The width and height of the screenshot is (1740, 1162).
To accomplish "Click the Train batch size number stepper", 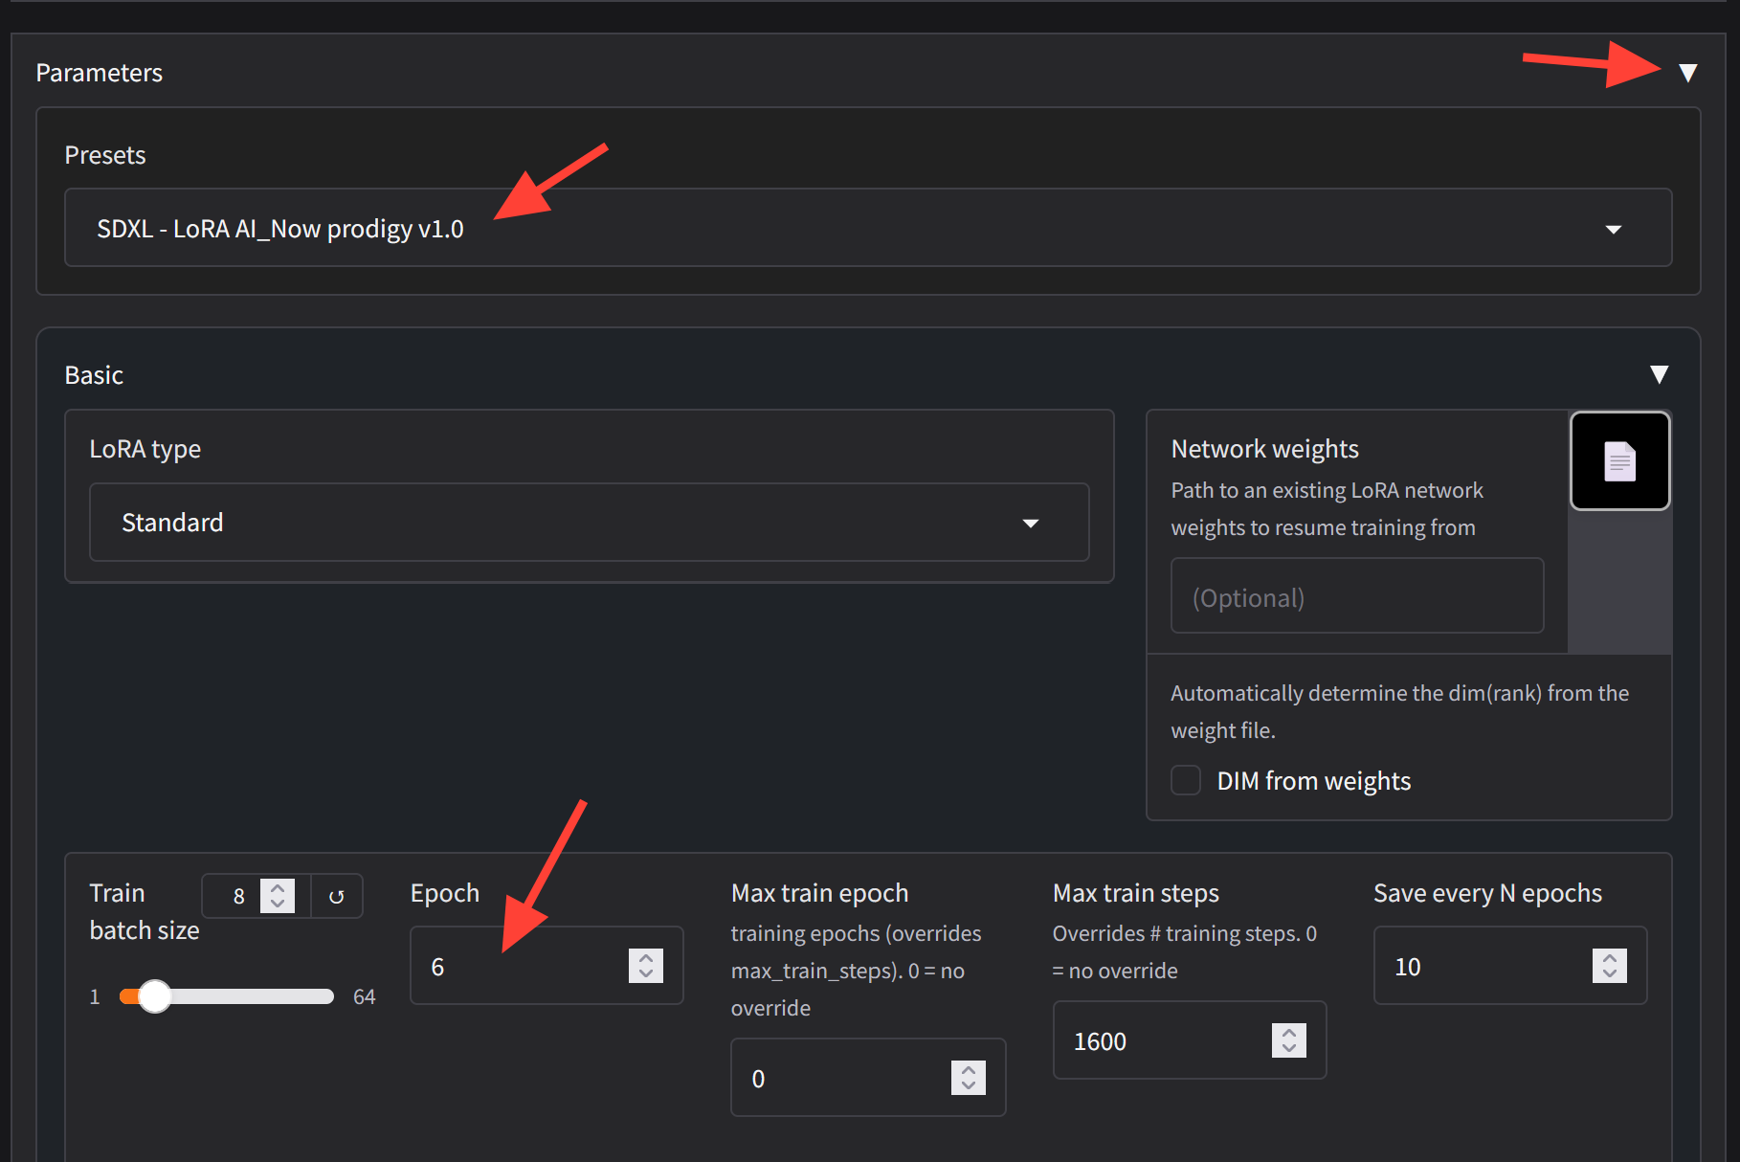I will point(278,896).
